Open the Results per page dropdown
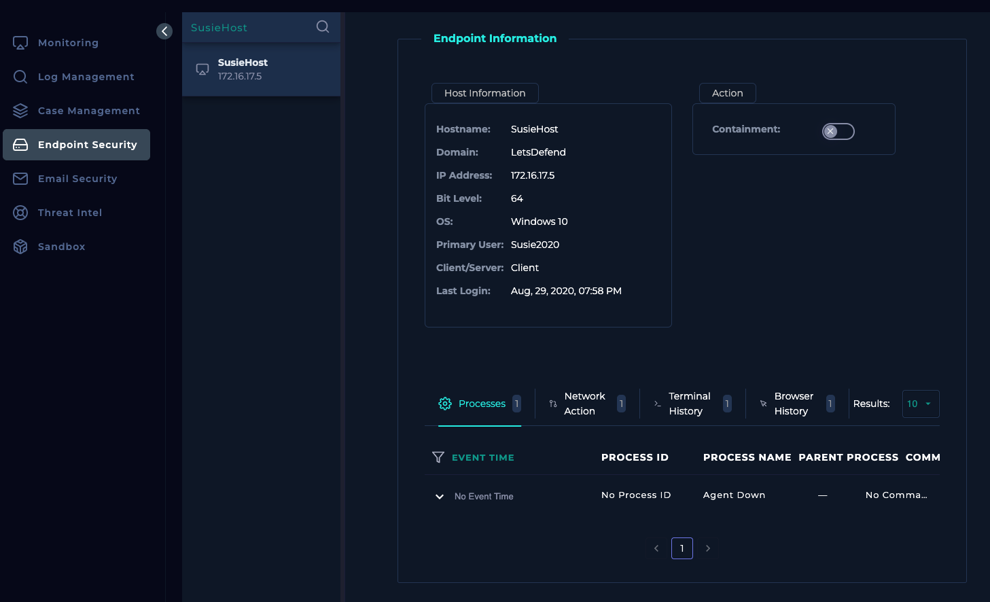The height and width of the screenshot is (602, 990). click(920, 404)
